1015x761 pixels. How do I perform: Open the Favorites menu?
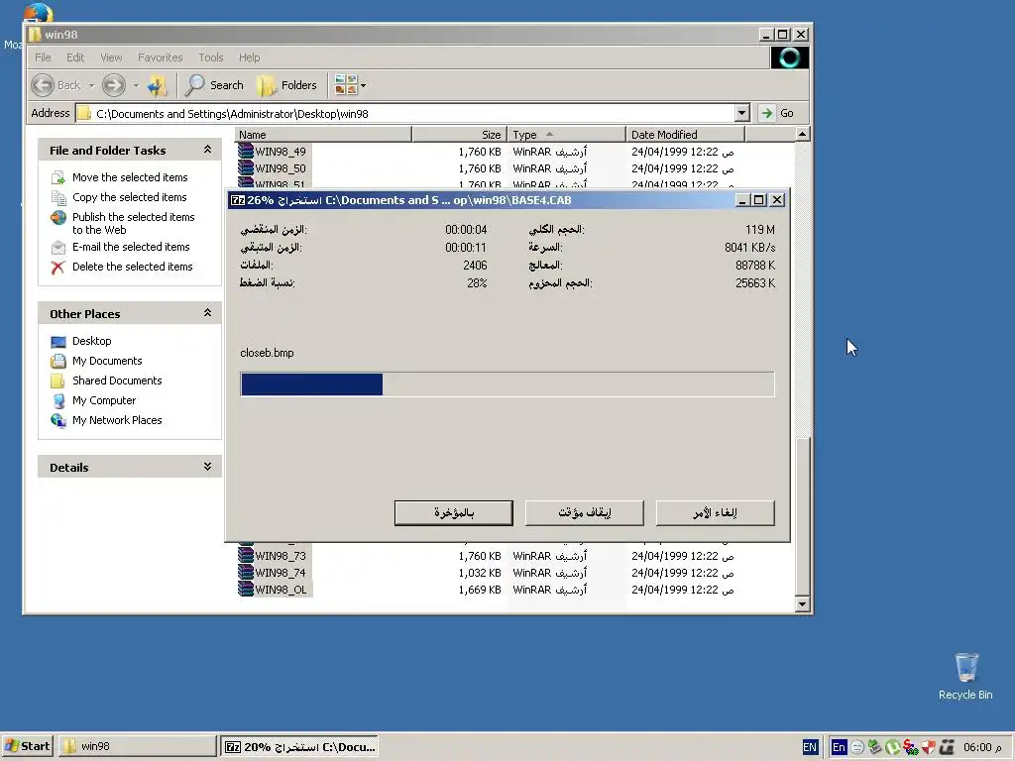[160, 57]
